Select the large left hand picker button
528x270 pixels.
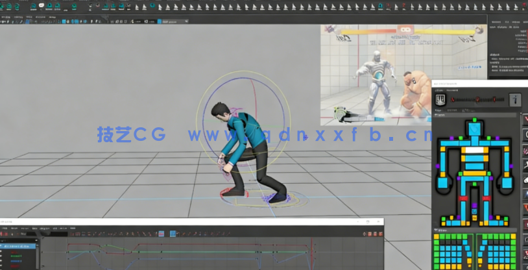(x=443, y=182)
